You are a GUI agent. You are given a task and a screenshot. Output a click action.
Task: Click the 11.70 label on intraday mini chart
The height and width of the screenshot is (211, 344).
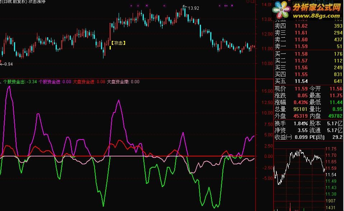[x=331, y=155]
